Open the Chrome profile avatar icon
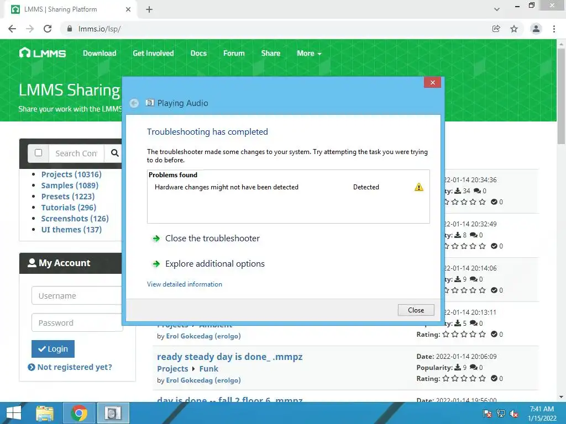The width and height of the screenshot is (566, 424). 536,29
